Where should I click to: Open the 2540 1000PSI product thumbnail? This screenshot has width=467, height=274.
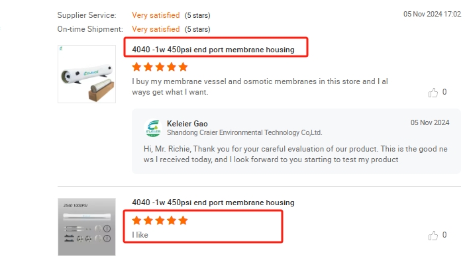(87, 226)
